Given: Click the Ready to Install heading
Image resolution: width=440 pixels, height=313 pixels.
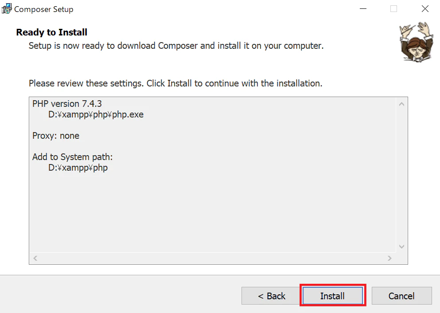Looking at the screenshot, I should tap(51, 32).
